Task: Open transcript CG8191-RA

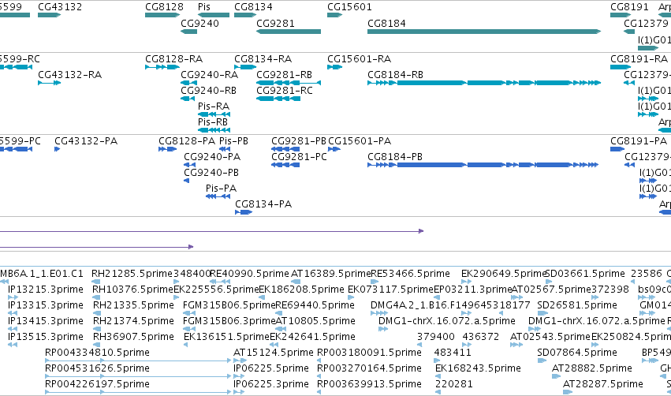Action: pyautogui.click(x=639, y=58)
